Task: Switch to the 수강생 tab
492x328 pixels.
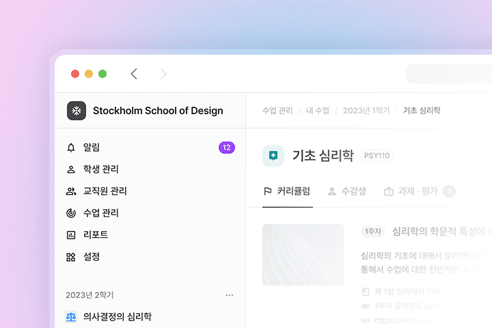Action: [x=347, y=191]
